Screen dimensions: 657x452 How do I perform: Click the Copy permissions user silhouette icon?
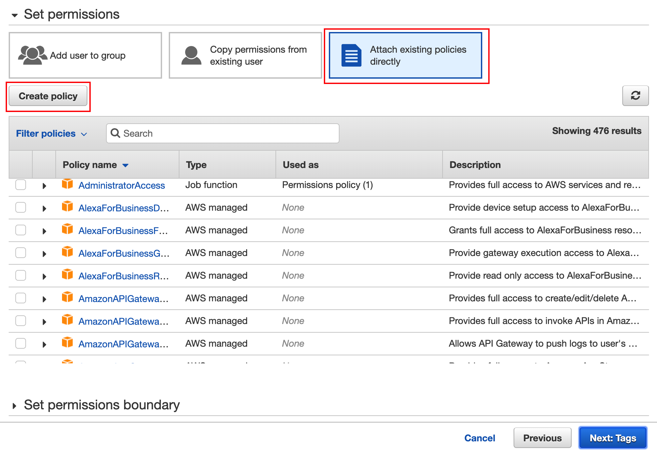[x=191, y=55]
